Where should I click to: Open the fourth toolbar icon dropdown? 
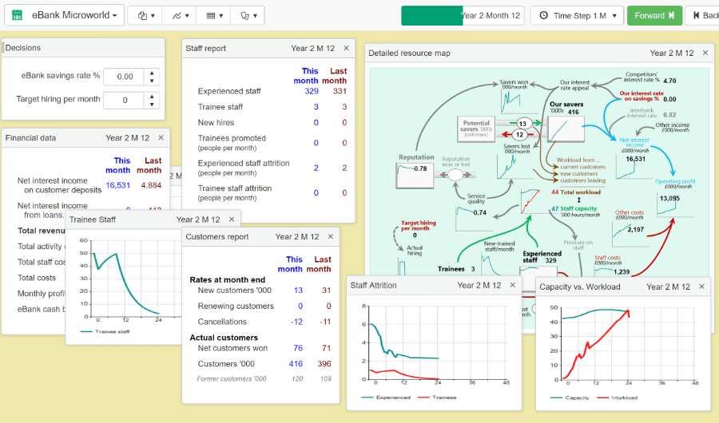click(248, 15)
